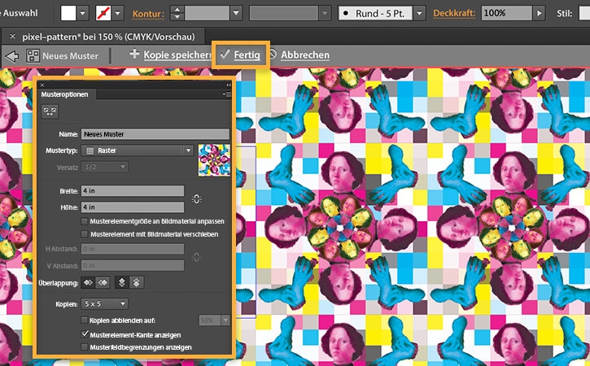Click the white fill color swatch
The width and height of the screenshot is (590, 366).
click(68, 13)
